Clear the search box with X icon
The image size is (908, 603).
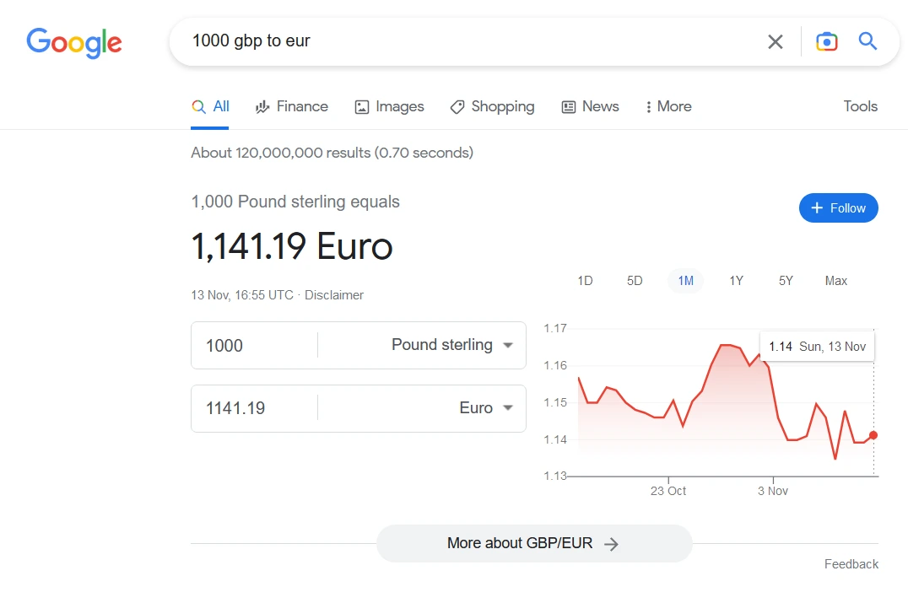pyautogui.click(x=775, y=41)
